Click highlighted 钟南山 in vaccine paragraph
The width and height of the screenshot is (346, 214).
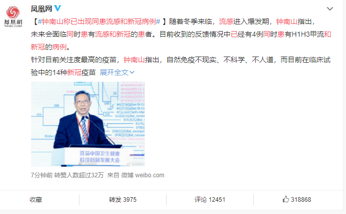tap(134, 60)
